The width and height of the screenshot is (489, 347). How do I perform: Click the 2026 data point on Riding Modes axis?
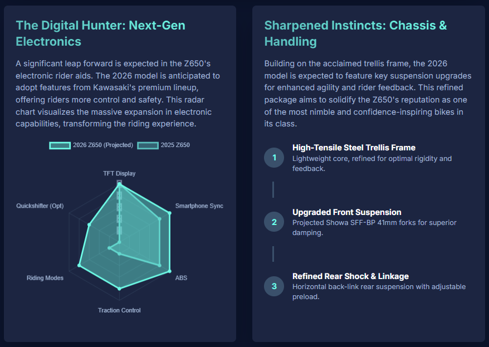(80, 266)
